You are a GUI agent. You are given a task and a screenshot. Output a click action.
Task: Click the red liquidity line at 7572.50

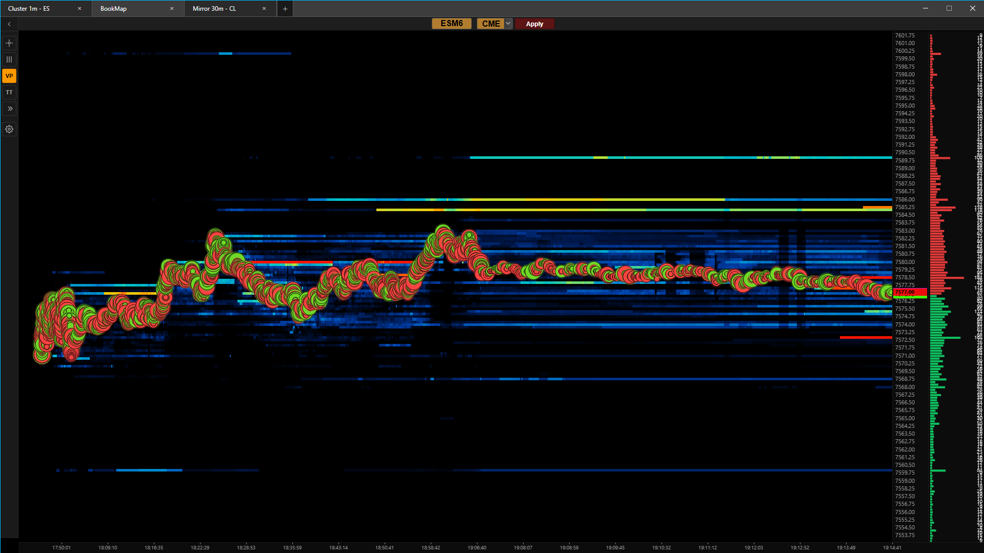(x=866, y=337)
